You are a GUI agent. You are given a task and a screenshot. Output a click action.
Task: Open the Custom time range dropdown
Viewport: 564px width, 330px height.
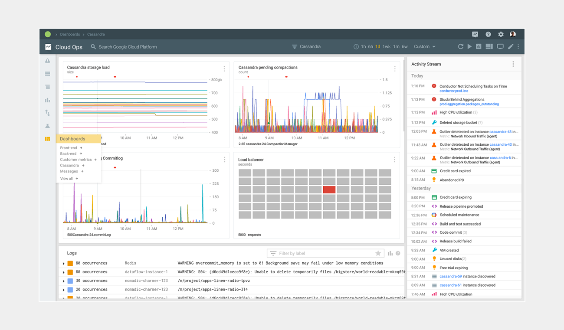(424, 47)
